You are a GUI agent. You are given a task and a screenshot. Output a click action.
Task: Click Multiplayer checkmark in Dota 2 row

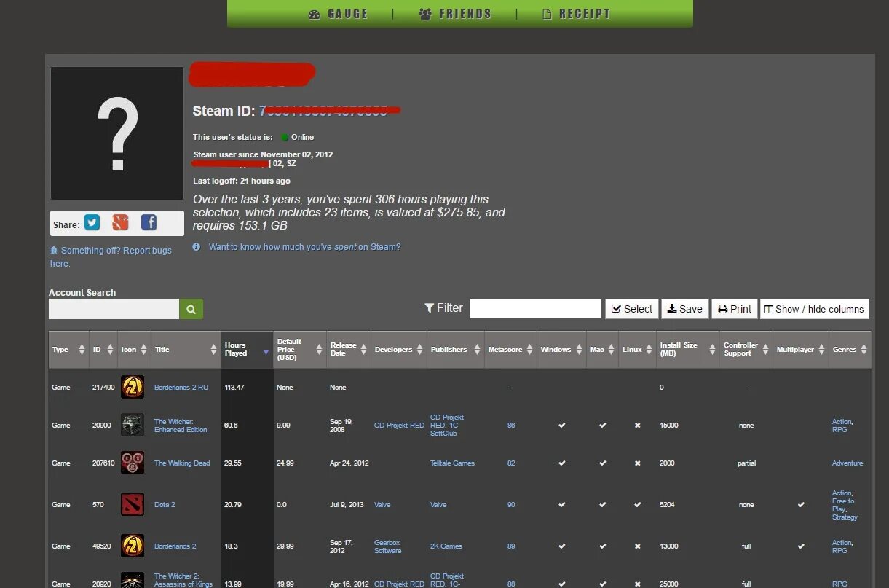(801, 504)
